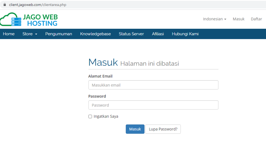Image resolution: width=266 pixels, height=141 pixels.
Task: Click the padlock icon in address bar
Action: point(5,5)
